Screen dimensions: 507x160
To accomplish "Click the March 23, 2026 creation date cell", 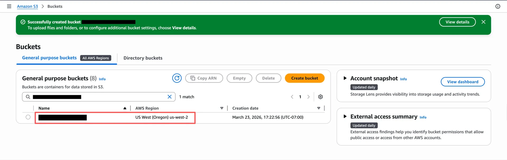I will click(x=268, y=117).
